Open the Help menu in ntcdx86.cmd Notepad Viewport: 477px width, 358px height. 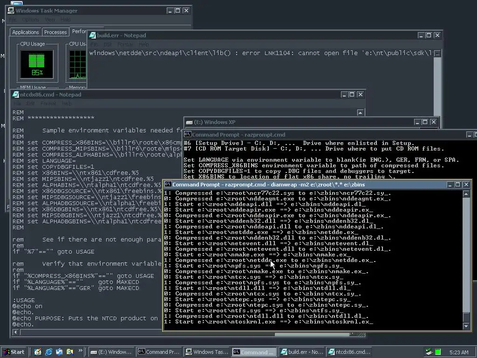click(67, 103)
